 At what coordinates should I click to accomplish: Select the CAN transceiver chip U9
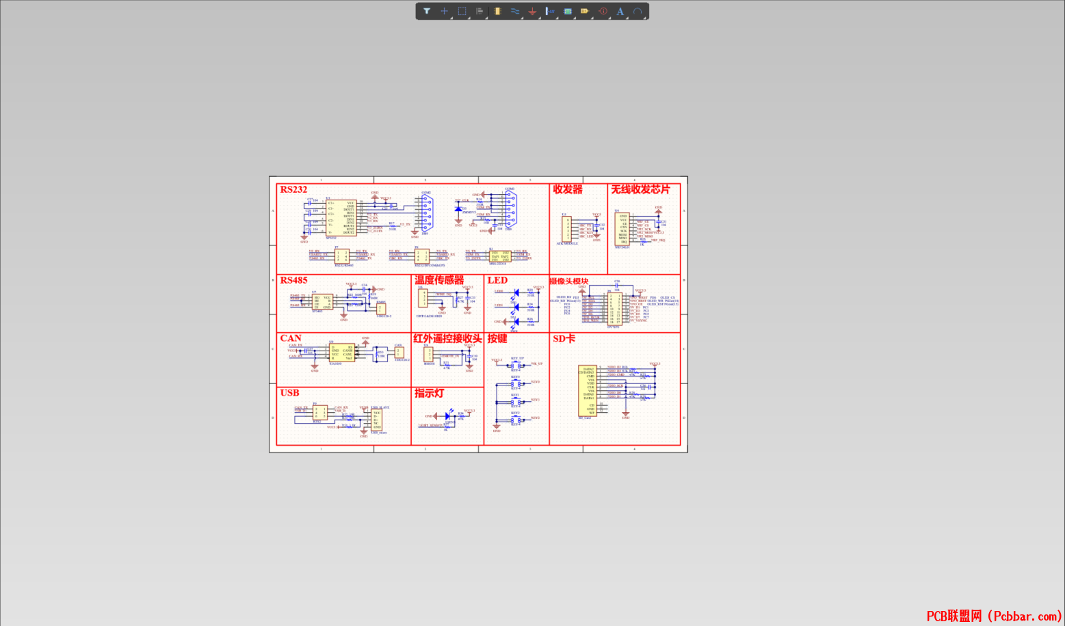342,352
